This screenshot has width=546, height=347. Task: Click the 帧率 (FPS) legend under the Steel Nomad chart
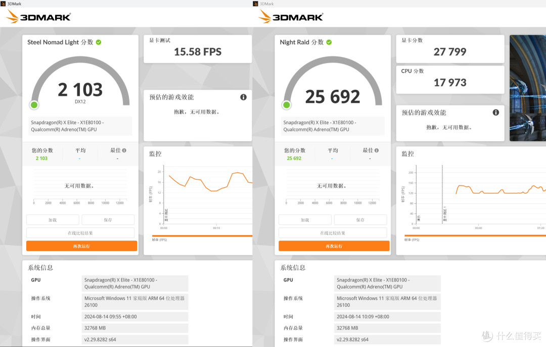pos(159,240)
